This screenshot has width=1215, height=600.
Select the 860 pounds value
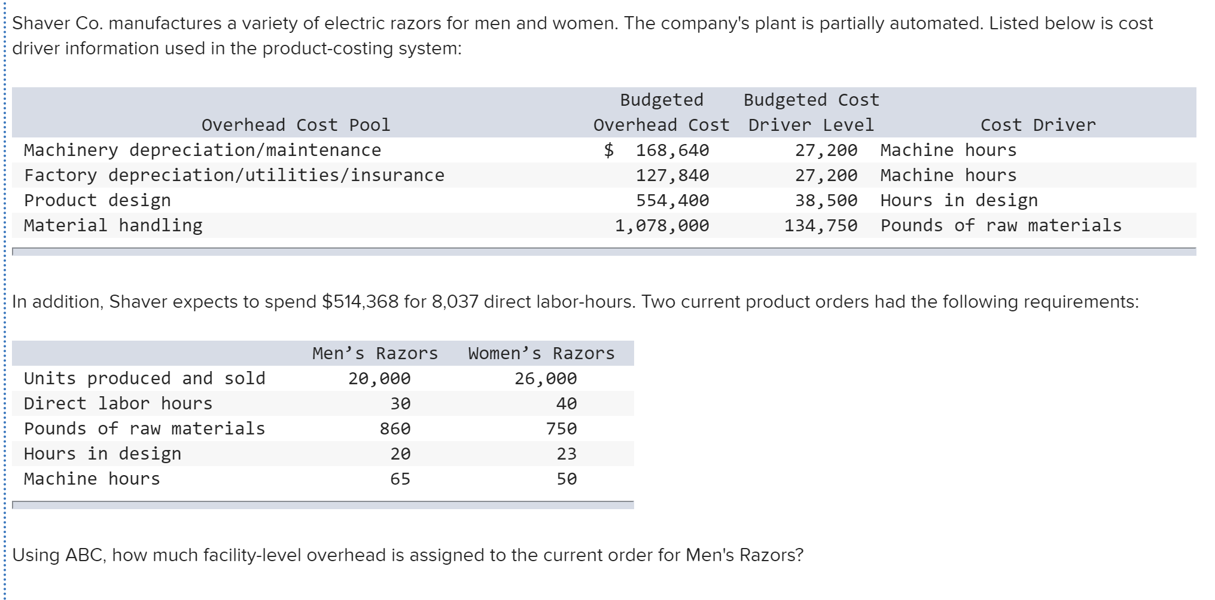coord(395,428)
